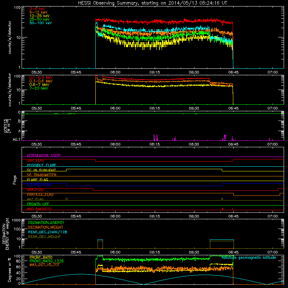Screen dimensions: 288x288
Task: Click the '0.1-0.3 MeV' legend entry
Action: (41, 77)
